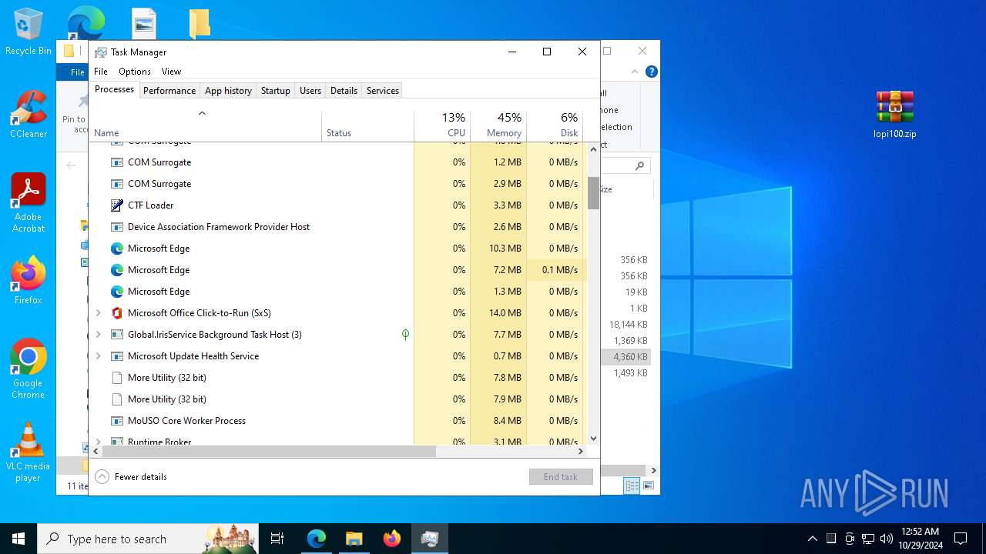The height and width of the screenshot is (554, 986).
Task: Select the lopi100.zip archive on desktop
Action: 894,114
